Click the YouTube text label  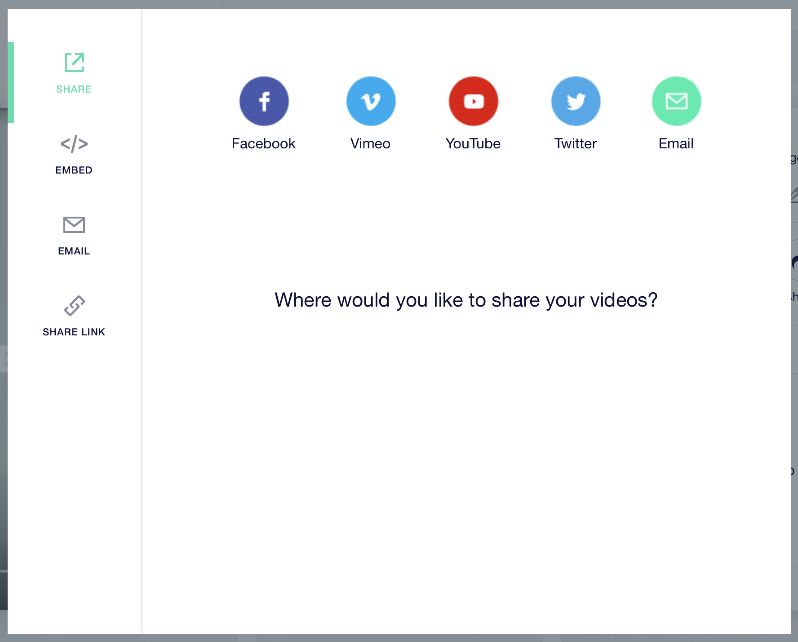coord(473,143)
